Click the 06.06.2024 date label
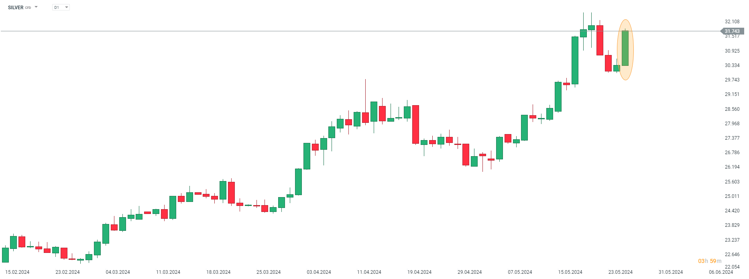 coord(721,272)
